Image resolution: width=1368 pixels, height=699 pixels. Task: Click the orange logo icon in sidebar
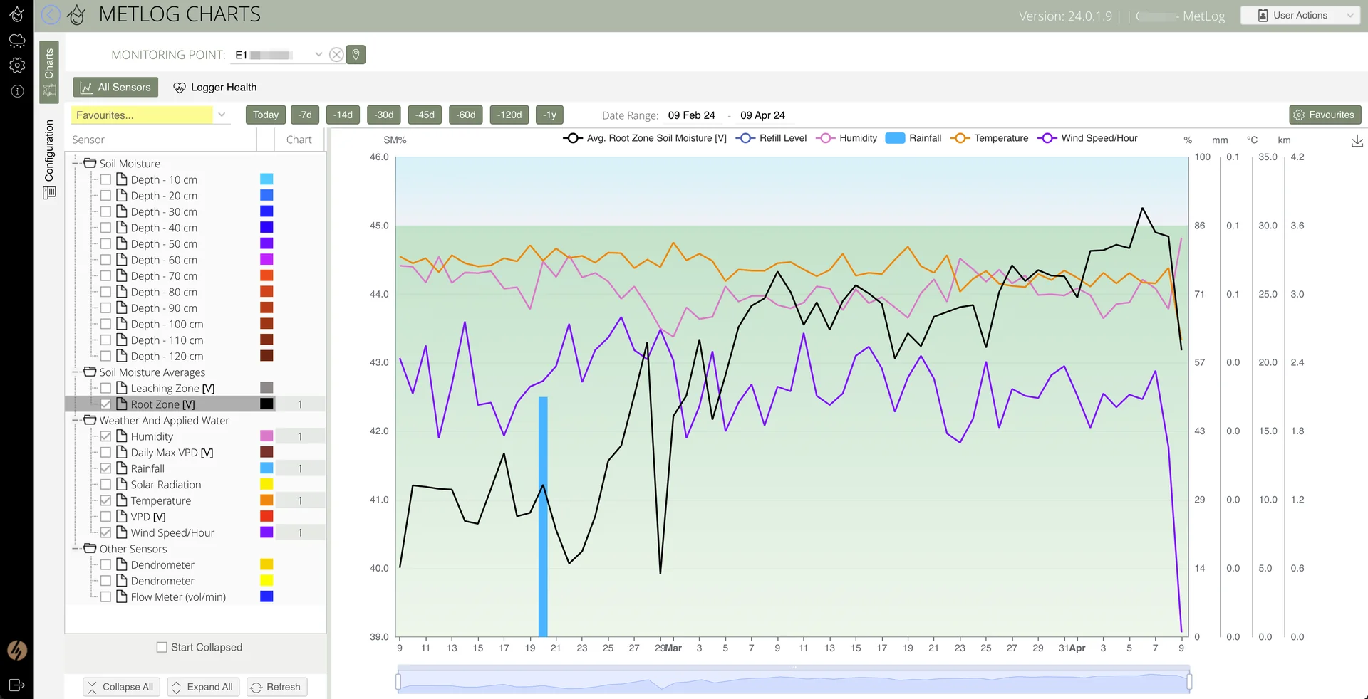click(17, 650)
